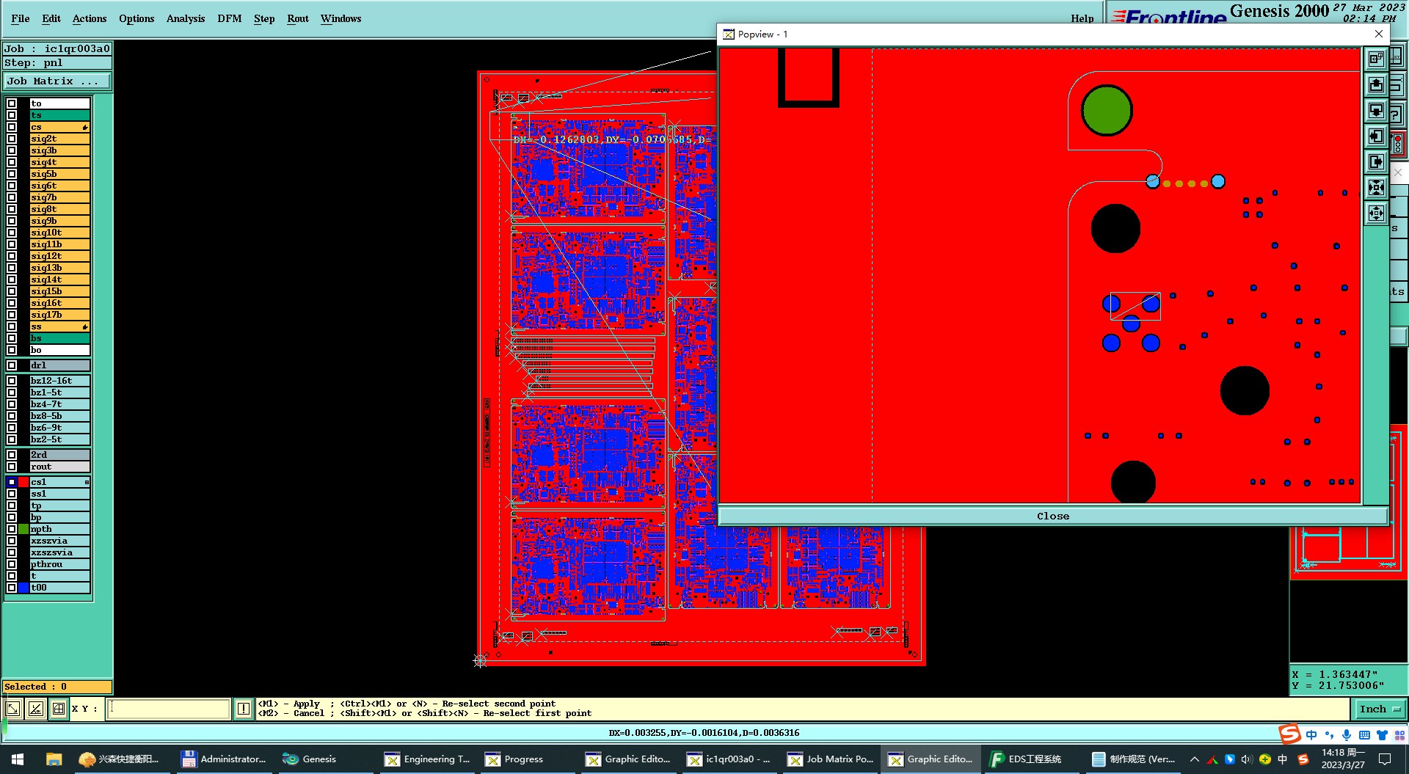Open the Windows Start menu
This screenshot has height=774, width=1409.
tap(18, 759)
